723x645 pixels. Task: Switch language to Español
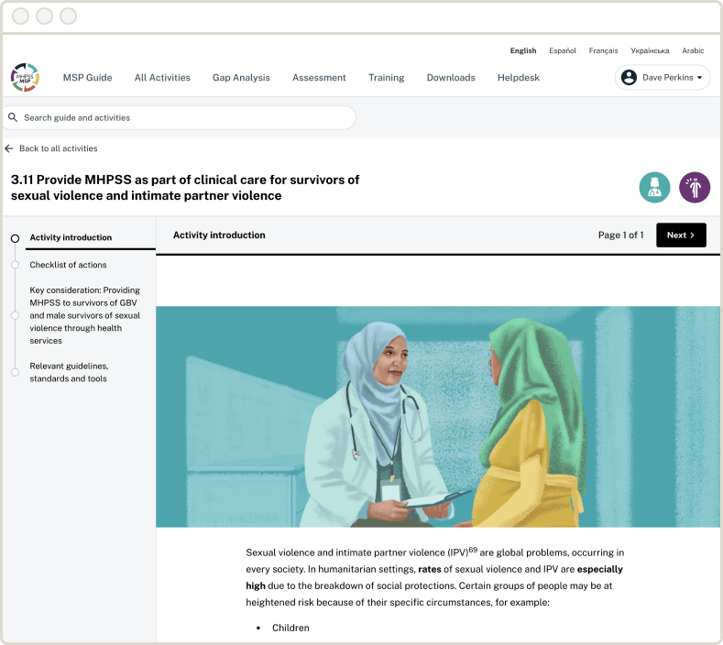(563, 50)
